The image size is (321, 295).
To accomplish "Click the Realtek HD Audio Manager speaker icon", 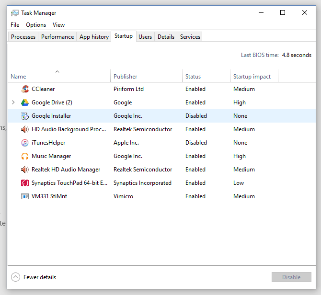I will pyautogui.click(x=25, y=170).
